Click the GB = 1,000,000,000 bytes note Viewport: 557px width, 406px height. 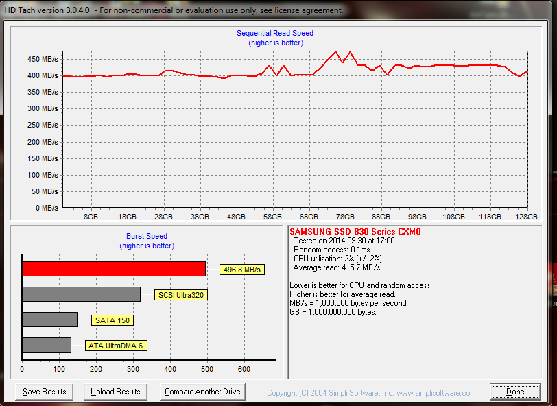click(333, 312)
